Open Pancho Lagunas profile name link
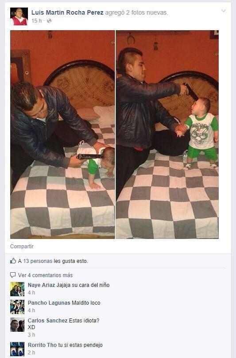The height and width of the screenshot is (358, 236). [49, 303]
